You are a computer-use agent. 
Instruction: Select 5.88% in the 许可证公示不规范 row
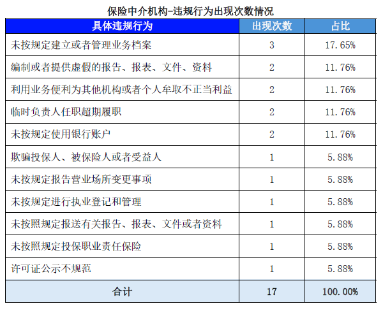click(x=340, y=269)
